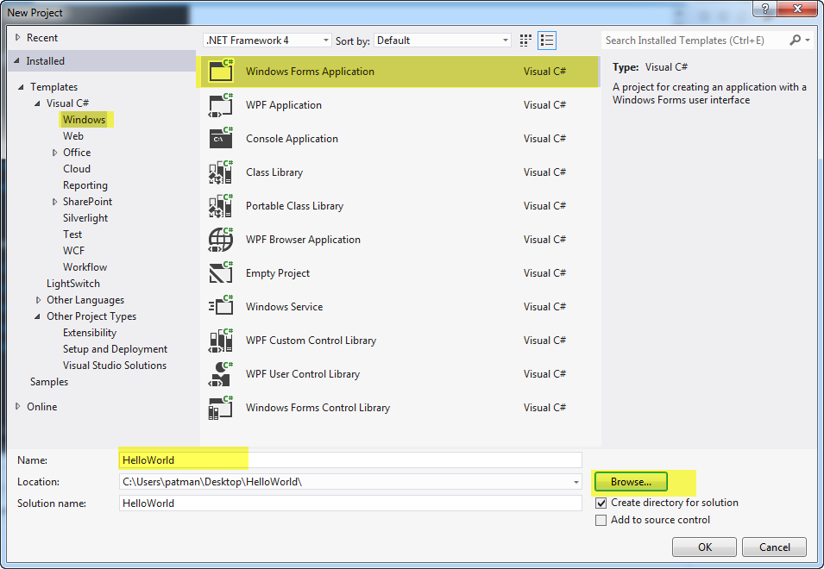Select the Empty Project template text
Screen dimensions: 824x569
[x=278, y=273]
